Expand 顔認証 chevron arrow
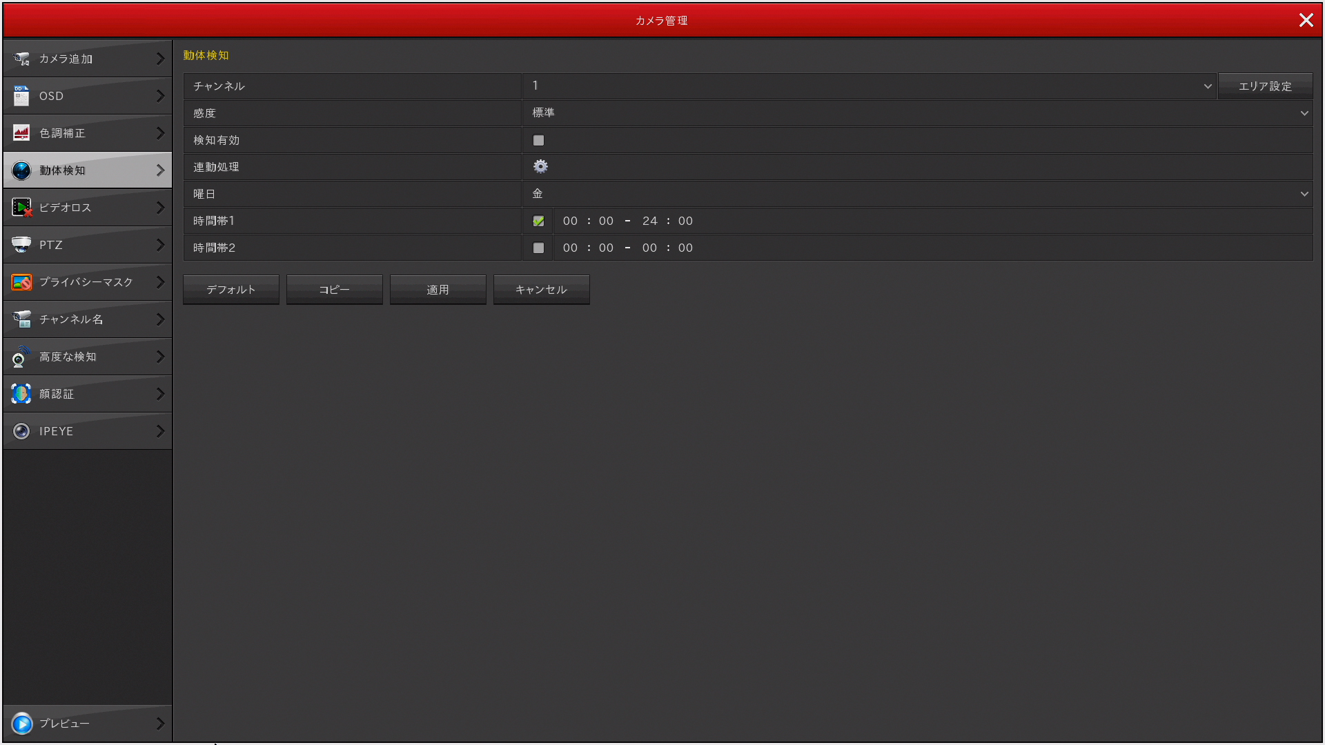This screenshot has width=1325, height=745. click(x=160, y=394)
